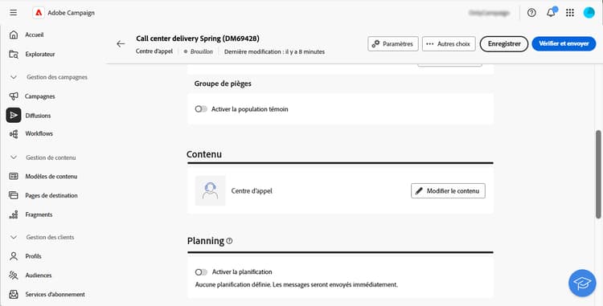Open Services d'abonnement menu item
The image size is (603, 306).
tap(55, 295)
